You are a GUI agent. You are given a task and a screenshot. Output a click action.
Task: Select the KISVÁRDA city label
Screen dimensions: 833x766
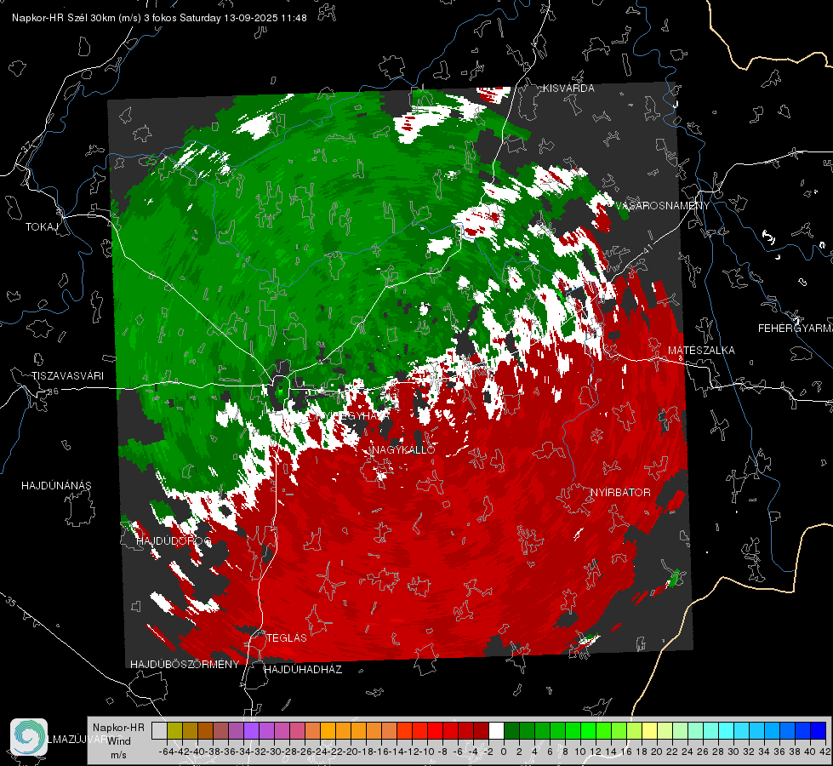click(x=568, y=89)
